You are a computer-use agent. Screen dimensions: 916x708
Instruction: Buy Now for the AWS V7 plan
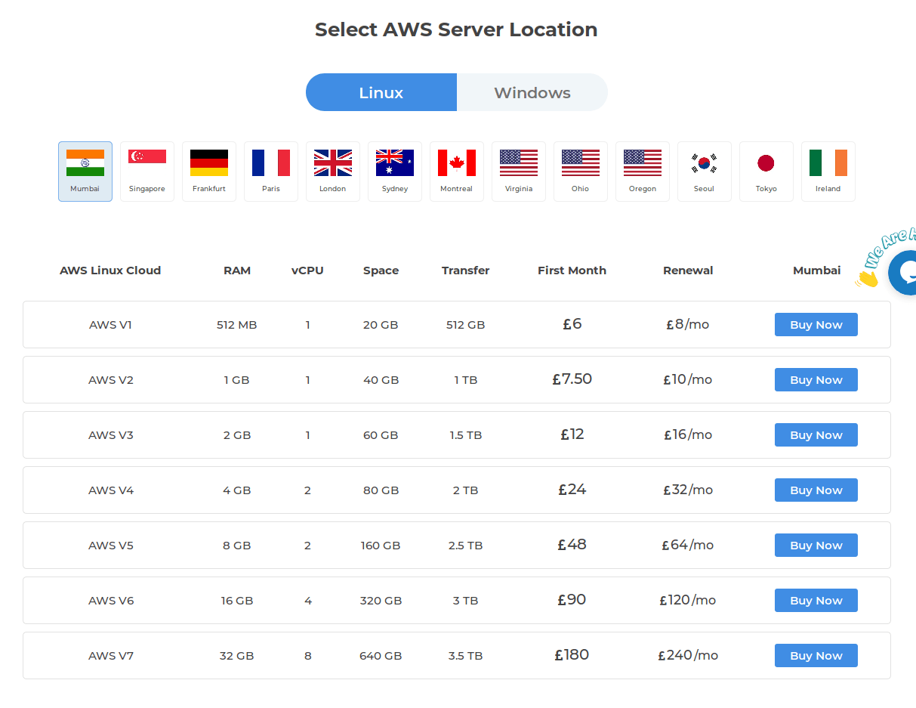816,656
